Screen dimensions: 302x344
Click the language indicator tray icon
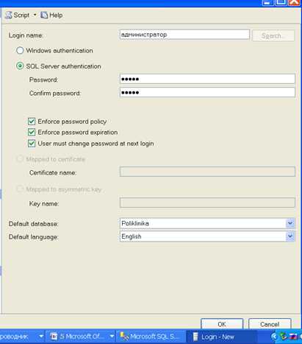[x=293, y=337]
